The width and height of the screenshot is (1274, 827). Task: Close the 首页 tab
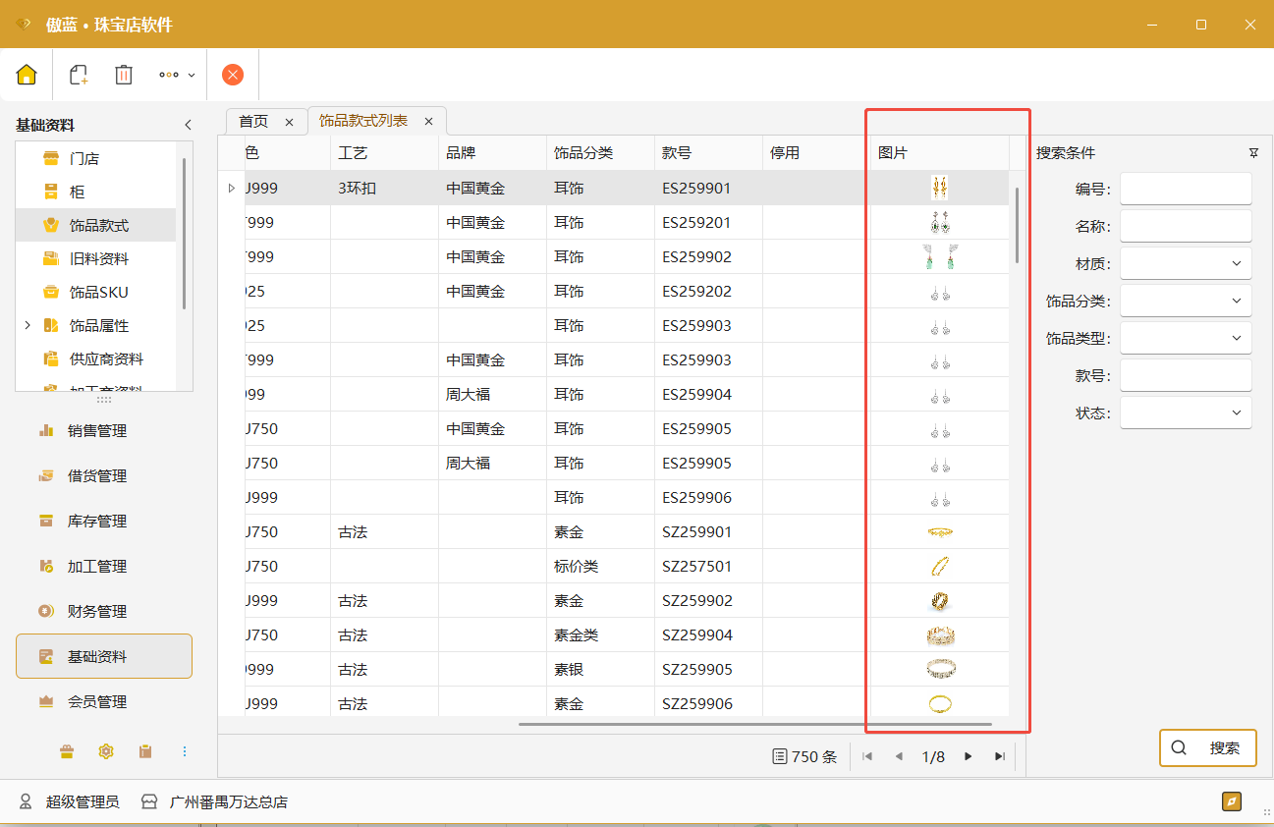[x=289, y=122]
